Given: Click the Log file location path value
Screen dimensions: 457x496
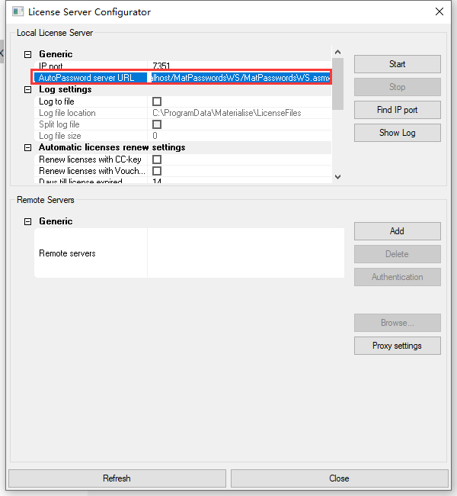Looking at the screenshot, I should pos(227,113).
